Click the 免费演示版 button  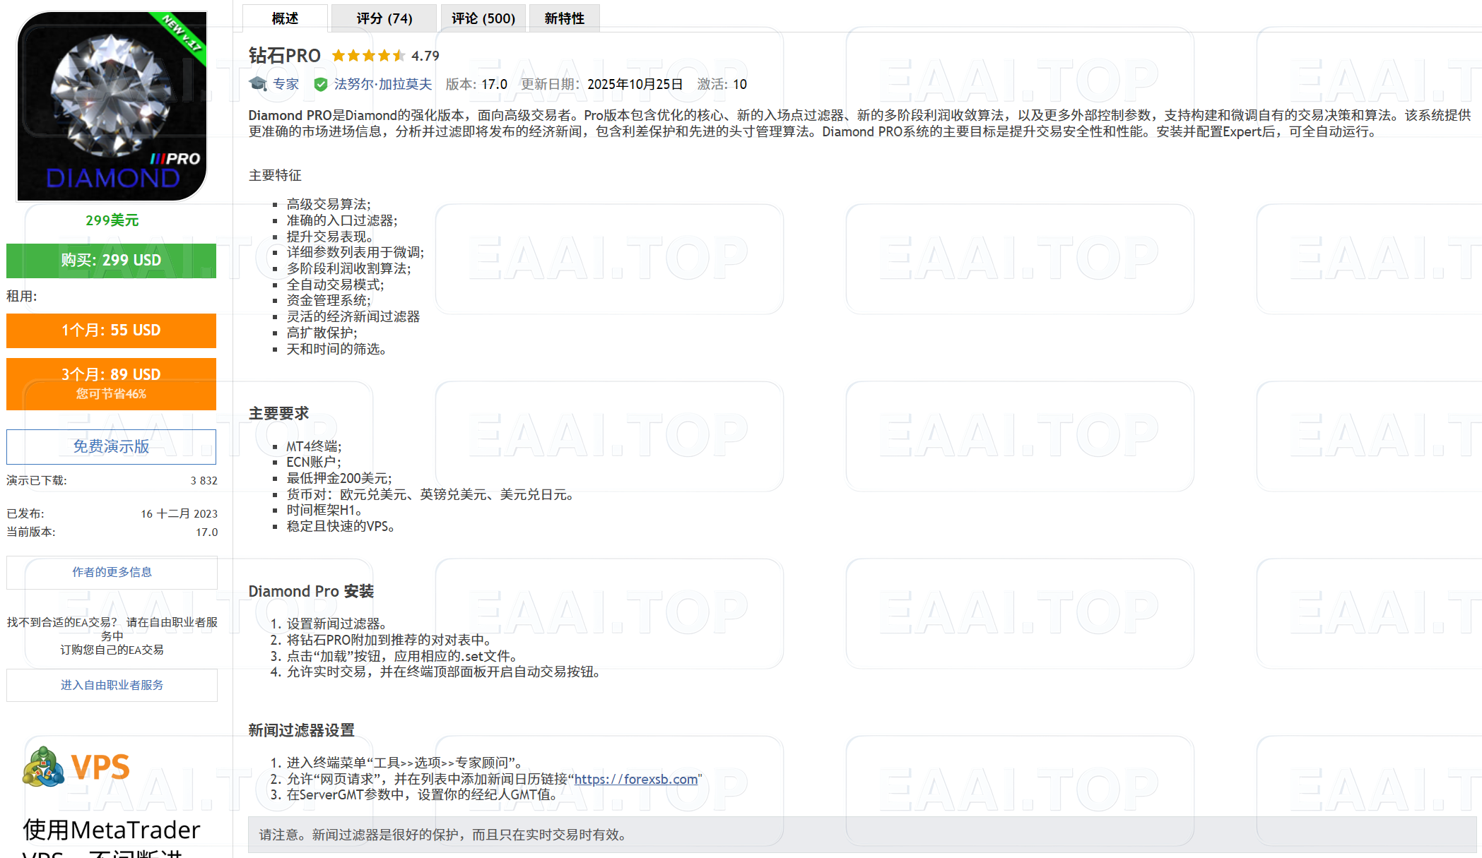(x=110, y=446)
